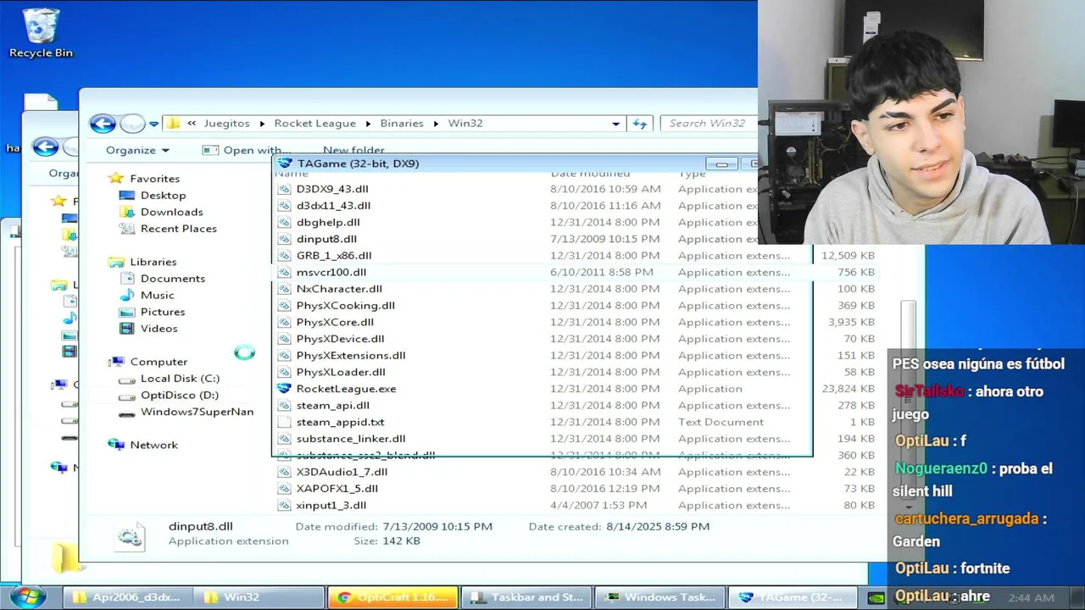Screen dimensions: 1085x610
Task: Switch to Win32 taskbar item
Action: coord(260,597)
